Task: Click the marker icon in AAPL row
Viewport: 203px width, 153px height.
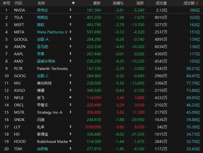Action: coord(70,53)
